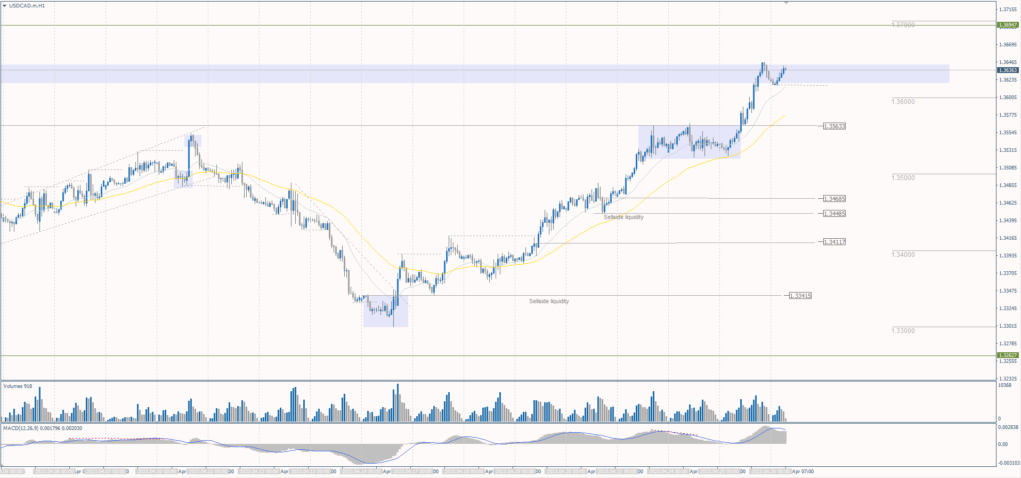Select the 1.35000 round-number label
The width and height of the screenshot is (1021, 478).
[903, 178]
